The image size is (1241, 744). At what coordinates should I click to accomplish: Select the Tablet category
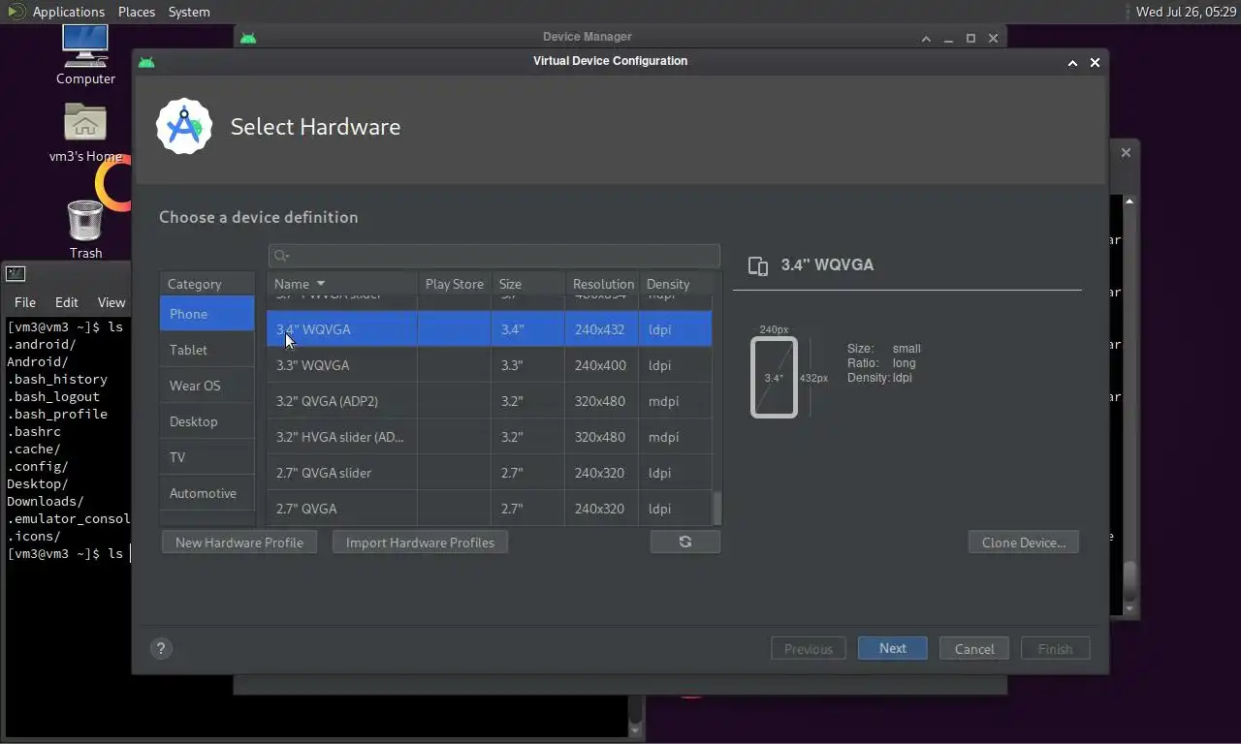click(207, 350)
